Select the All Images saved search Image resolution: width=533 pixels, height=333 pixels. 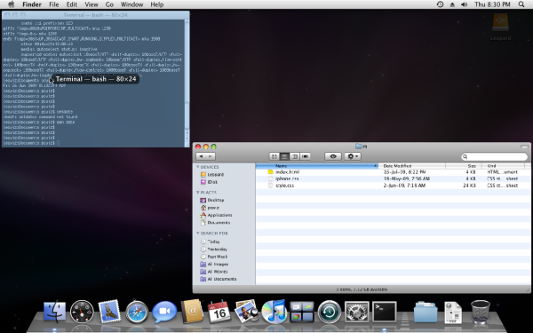(214, 264)
